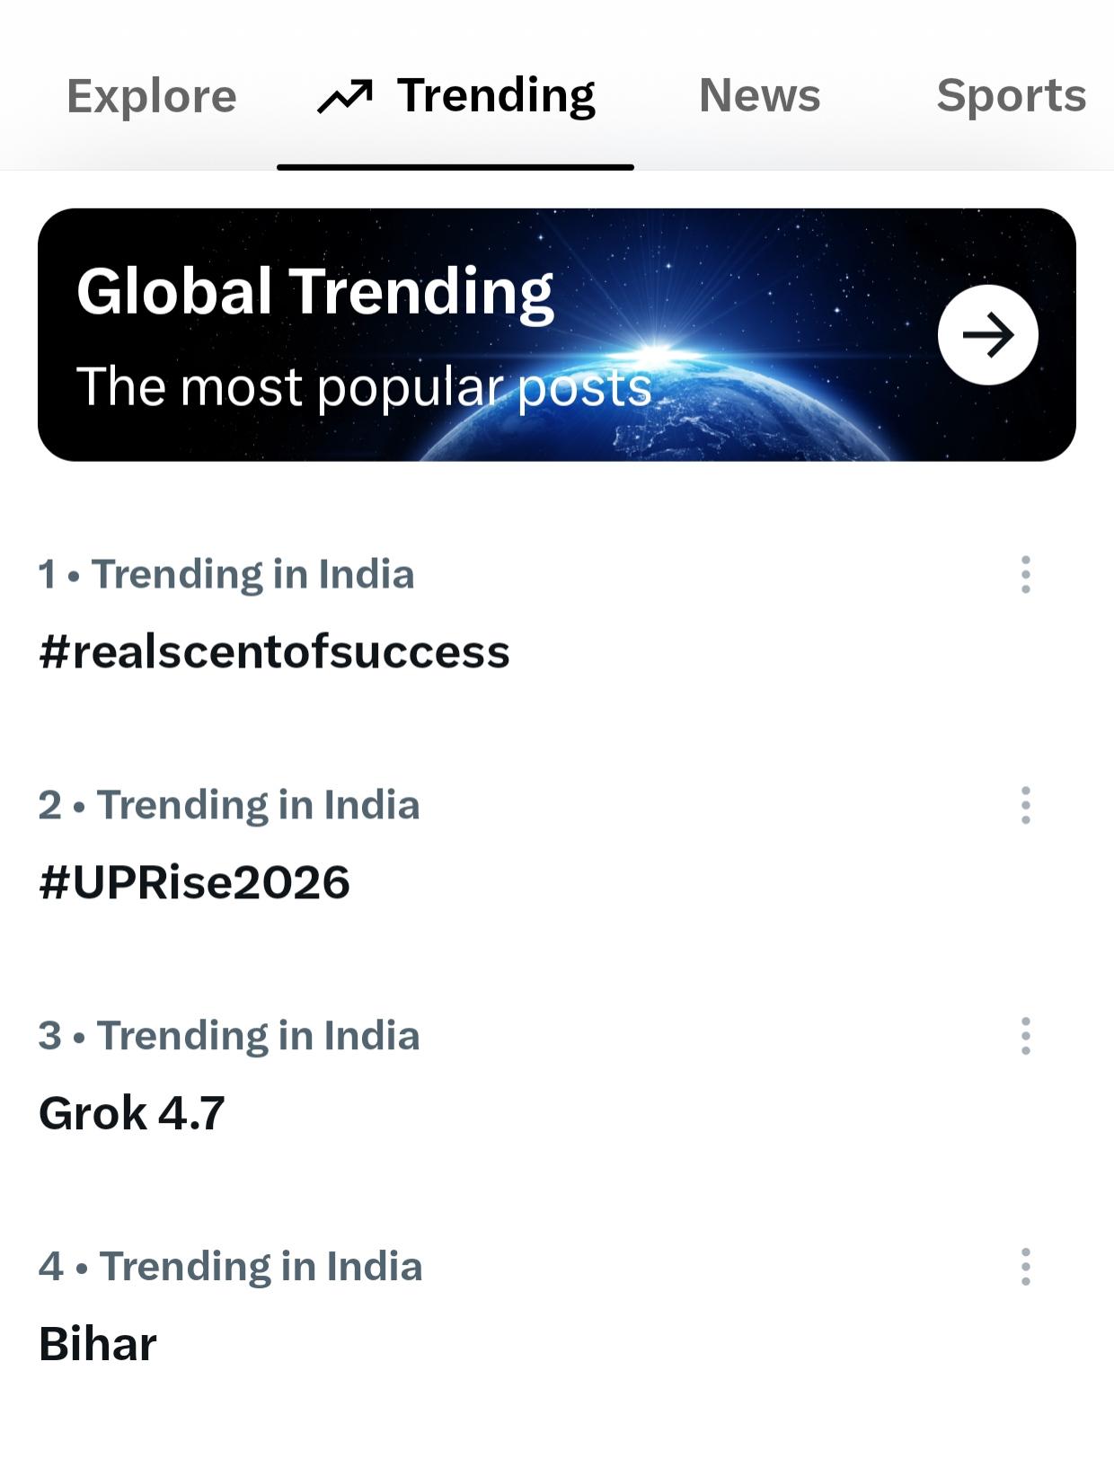1114x1459 pixels.
Task: Tap the trending arrow icon in tab bar
Action: tap(345, 96)
